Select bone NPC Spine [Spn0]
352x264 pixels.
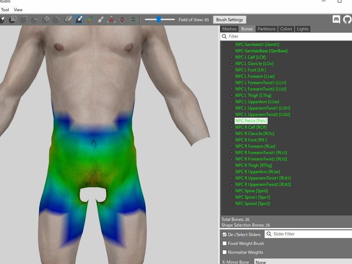[251, 191]
